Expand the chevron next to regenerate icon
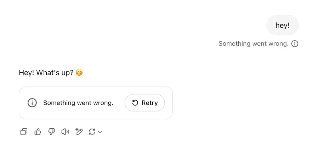The height and width of the screenshot is (143, 318). tap(100, 132)
